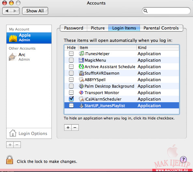
Task: Switch to the Picture tab
Action: click(98, 28)
